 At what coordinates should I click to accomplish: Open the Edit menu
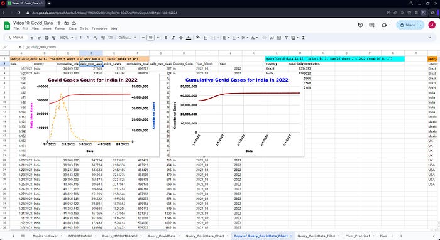tap(25, 29)
